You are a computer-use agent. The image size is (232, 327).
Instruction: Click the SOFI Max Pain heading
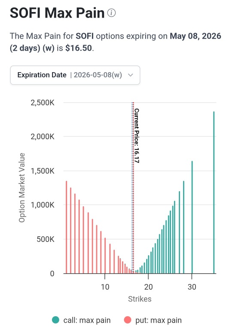point(57,13)
